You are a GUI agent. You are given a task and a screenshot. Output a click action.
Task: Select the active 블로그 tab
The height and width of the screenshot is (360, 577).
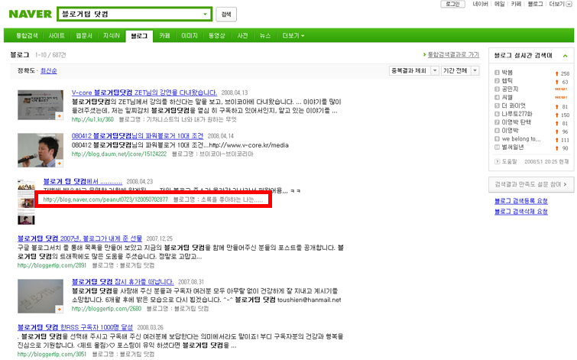coord(139,36)
